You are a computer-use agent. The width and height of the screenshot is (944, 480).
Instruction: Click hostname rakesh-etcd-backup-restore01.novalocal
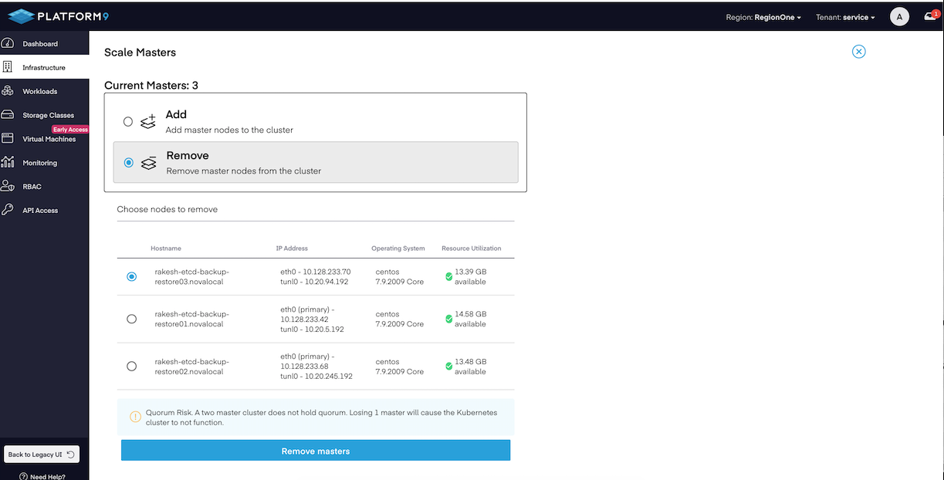(192, 319)
